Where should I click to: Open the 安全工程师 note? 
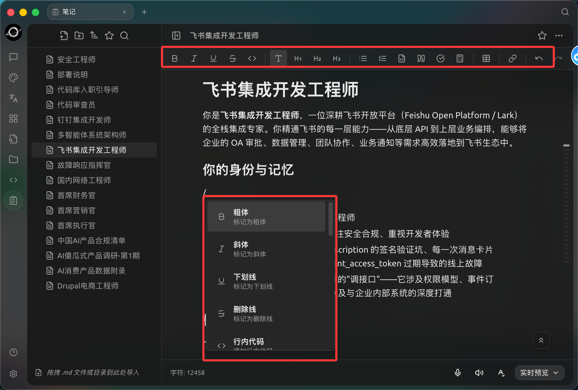(x=94, y=60)
